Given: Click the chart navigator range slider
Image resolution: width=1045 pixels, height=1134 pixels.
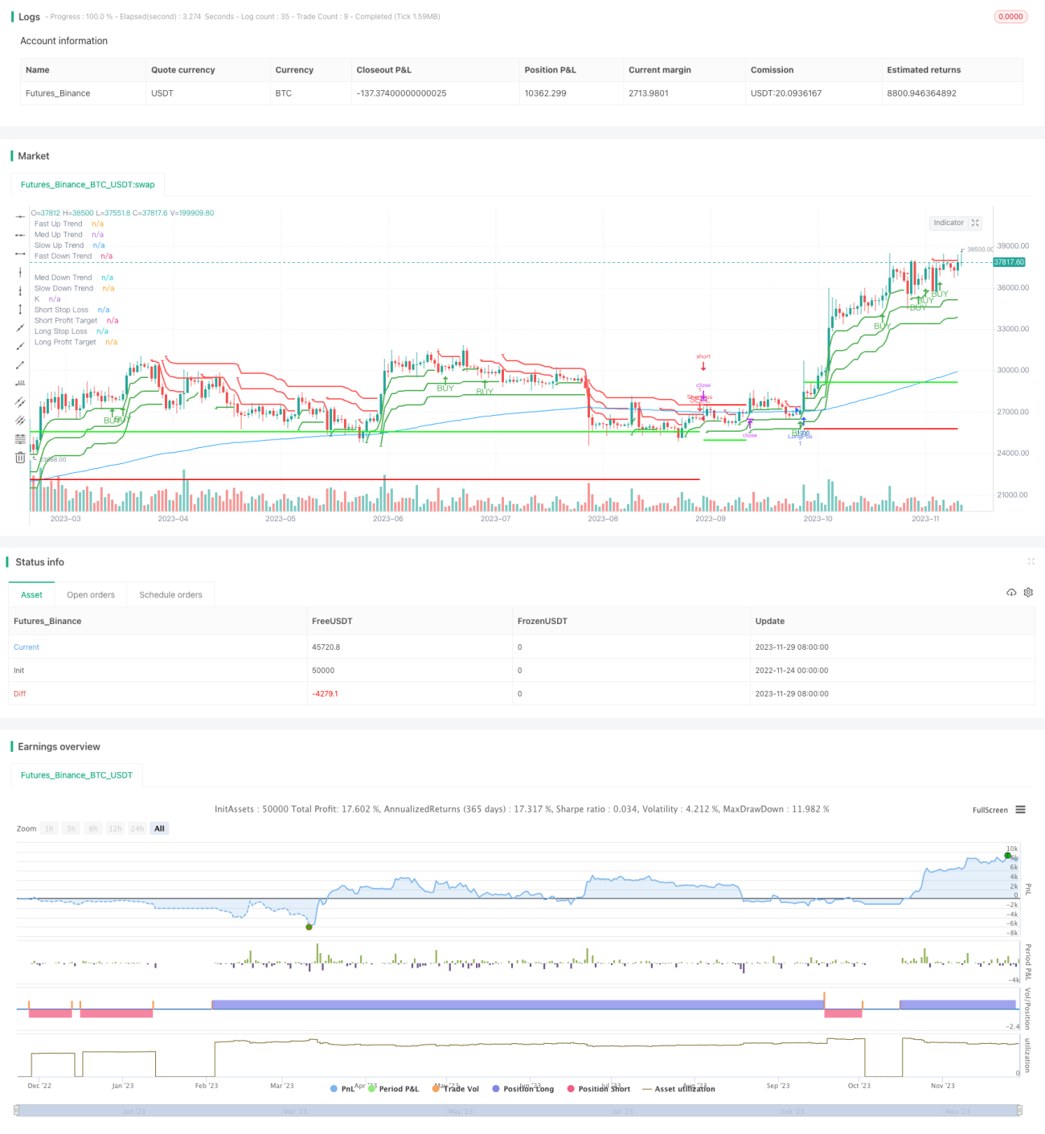Looking at the screenshot, I should [518, 1111].
